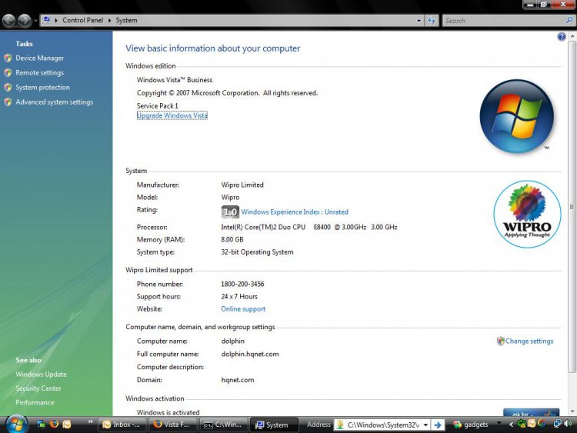Open Device Manager from Tasks

click(39, 58)
